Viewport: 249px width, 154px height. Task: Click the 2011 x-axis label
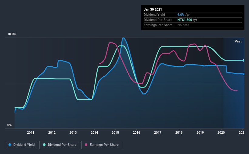click(x=31, y=132)
